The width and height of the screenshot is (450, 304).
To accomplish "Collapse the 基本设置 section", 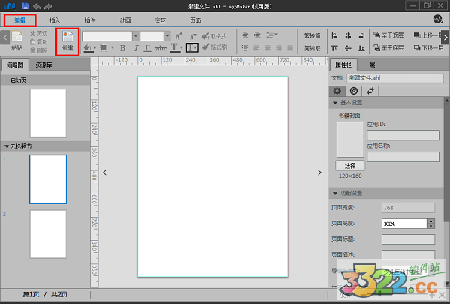I will click(x=334, y=103).
